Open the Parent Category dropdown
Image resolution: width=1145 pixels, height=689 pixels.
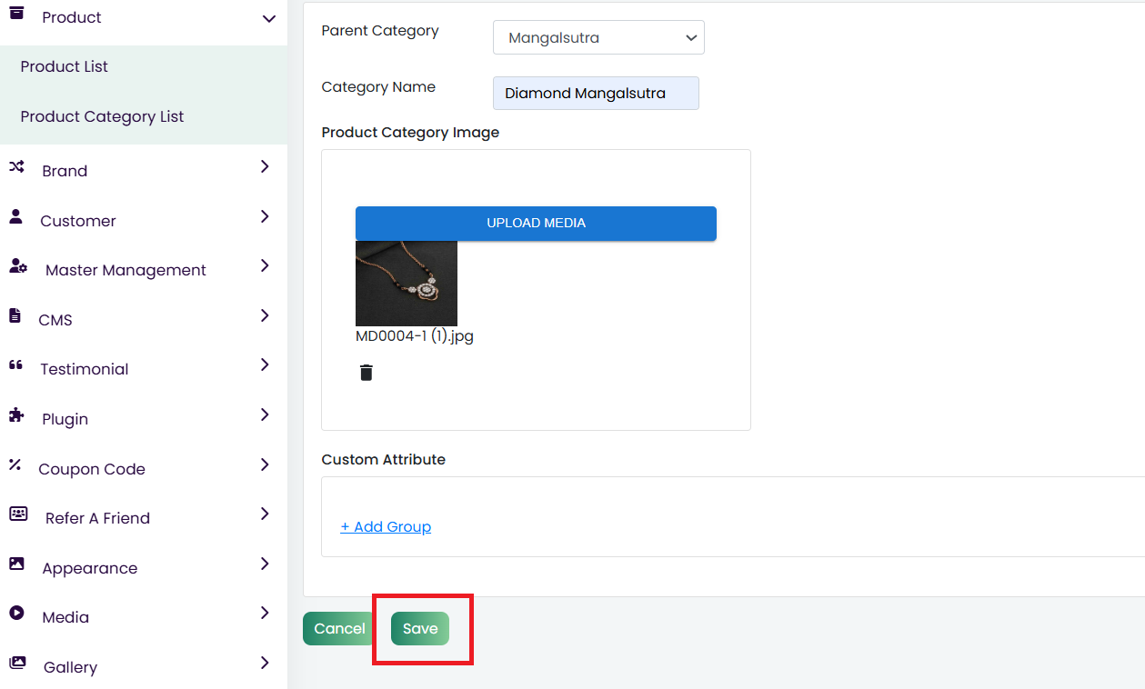point(598,38)
